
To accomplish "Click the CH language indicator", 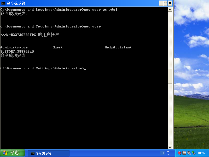I will pos(162,153).
